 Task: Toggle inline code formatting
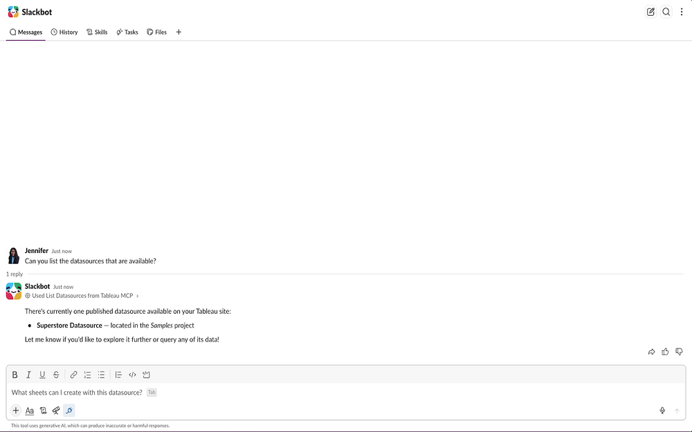(132, 375)
